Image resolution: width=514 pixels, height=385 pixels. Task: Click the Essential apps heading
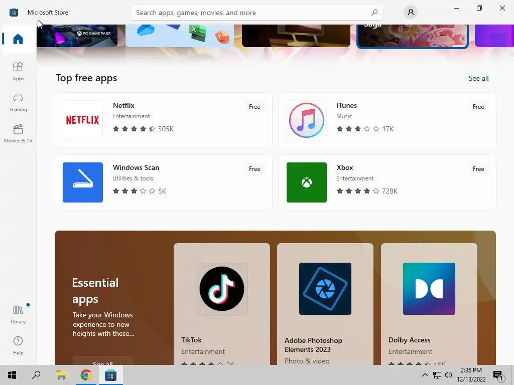coord(95,290)
